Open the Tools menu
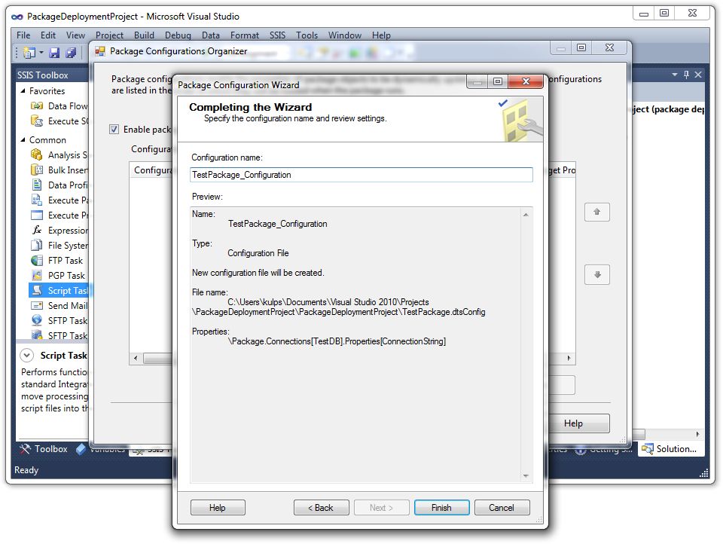 tap(307, 35)
